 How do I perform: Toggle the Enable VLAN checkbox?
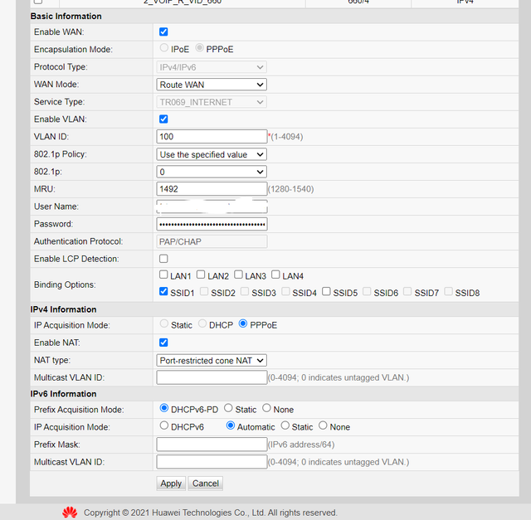click(163, 119)
